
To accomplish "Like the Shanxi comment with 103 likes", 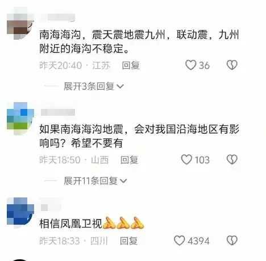I will tap(186, 159).
